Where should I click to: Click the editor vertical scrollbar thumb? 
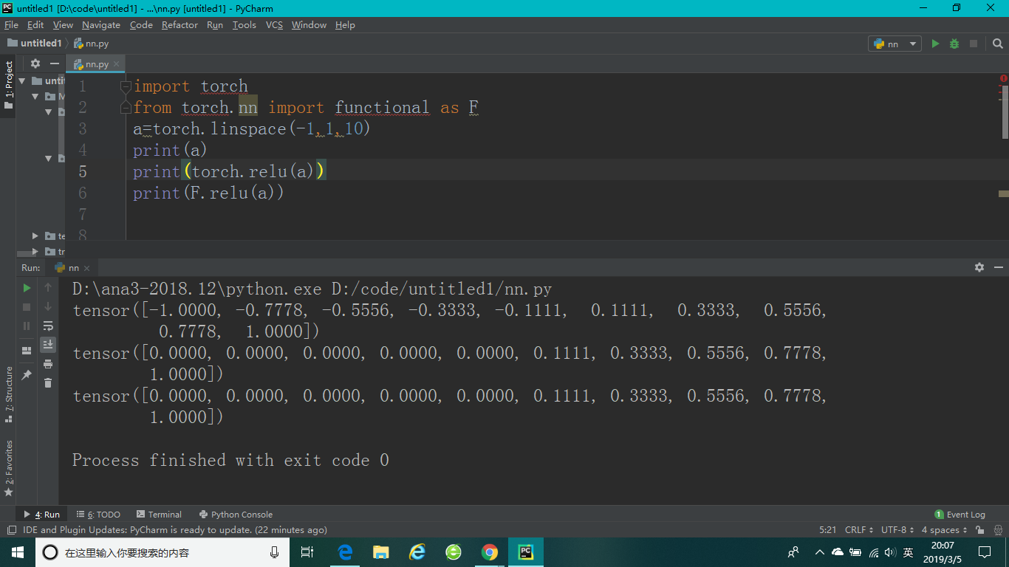click(x=1005, y=112)
